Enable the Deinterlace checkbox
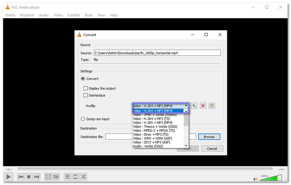Screen dimensions: 291x185 pyautogui.click(x=86, y=95)
